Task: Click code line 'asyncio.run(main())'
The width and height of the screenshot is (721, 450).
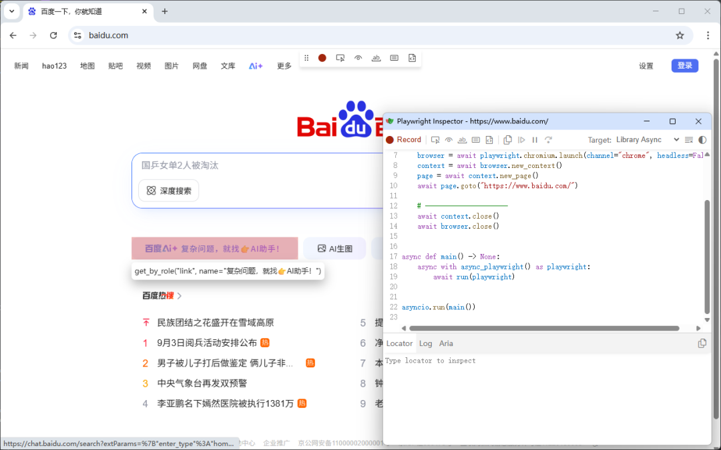Action: pyautogui.click(x=438, y=307)
